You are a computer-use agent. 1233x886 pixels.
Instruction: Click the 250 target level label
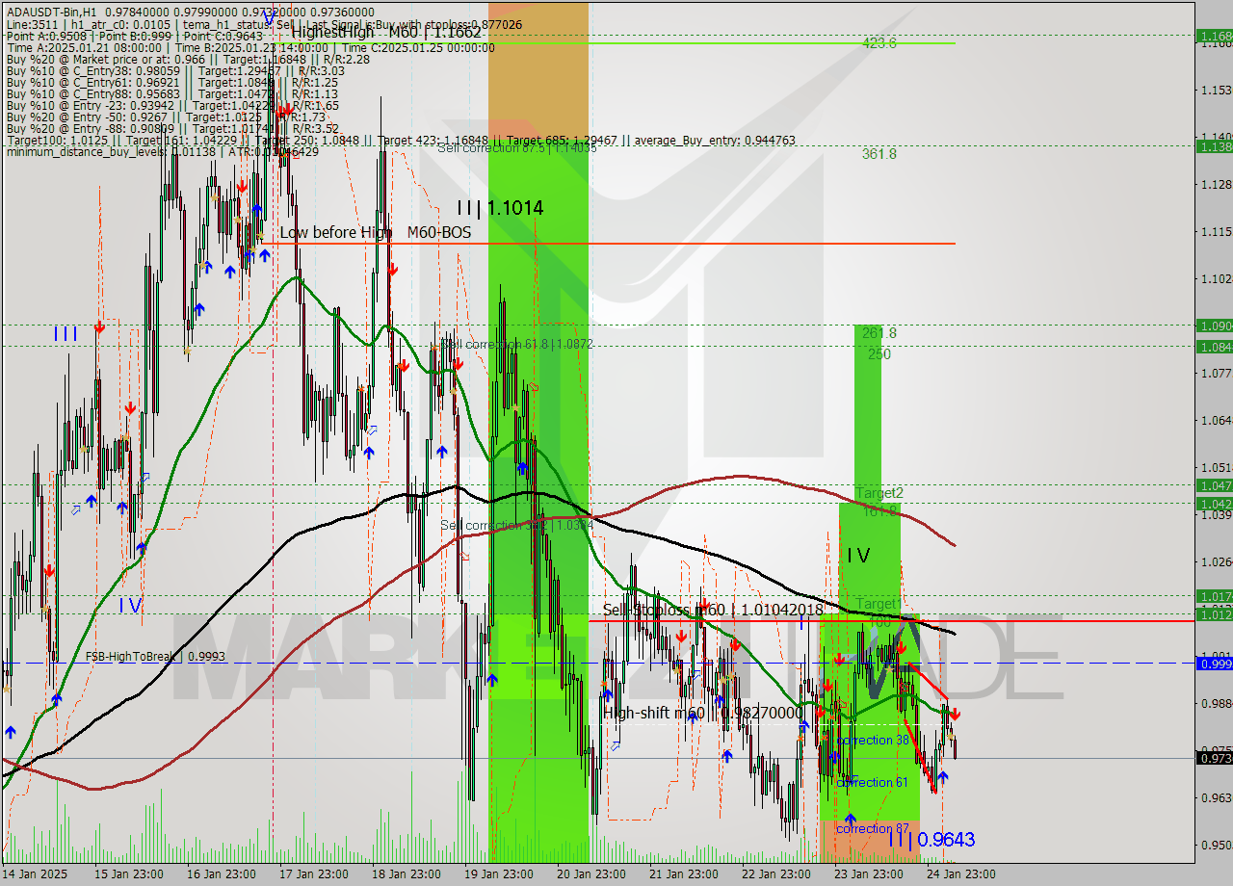pyautogui.click(x=879, y=354)
